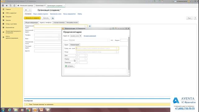Image resolution: width=199 pixels, height=112 pixels.
Task: Close the Организация (создание) tab
Action: [x=64, y=6]
